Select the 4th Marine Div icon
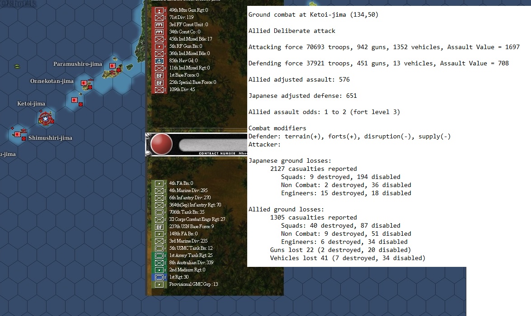531x316 pixels. (x=159, y=191)
